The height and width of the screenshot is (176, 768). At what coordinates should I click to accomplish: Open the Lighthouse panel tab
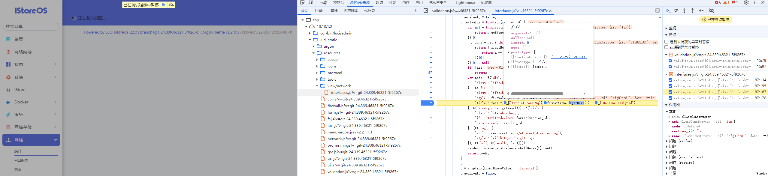465,3
